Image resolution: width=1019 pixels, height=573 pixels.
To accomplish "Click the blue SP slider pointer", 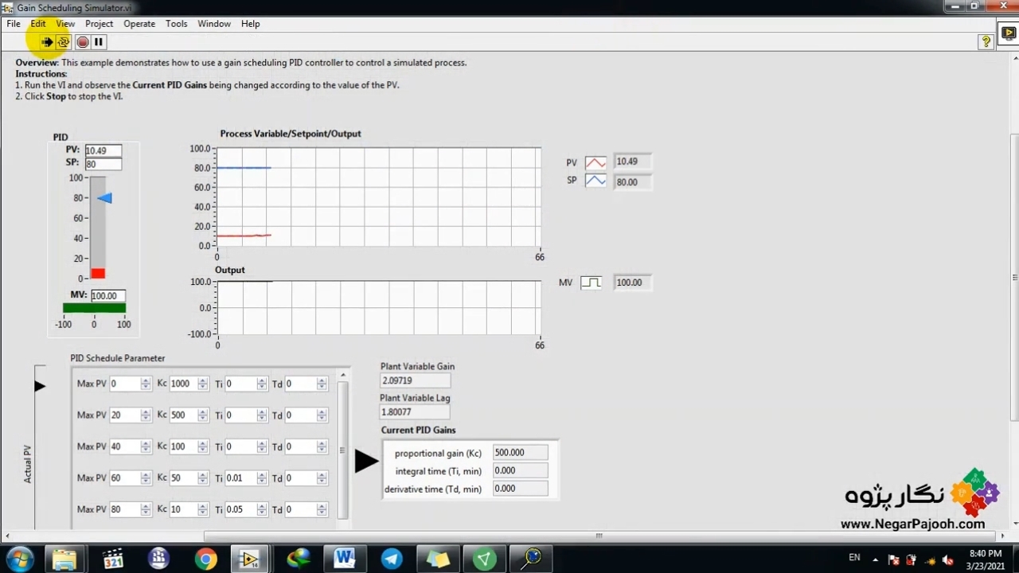I will point(105,198).
